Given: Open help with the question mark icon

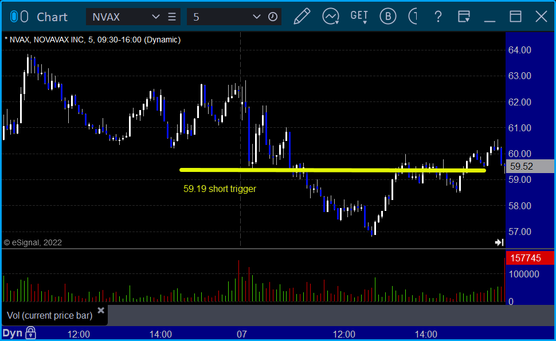Looking at the screenshot, I should [x=438, y=17].
